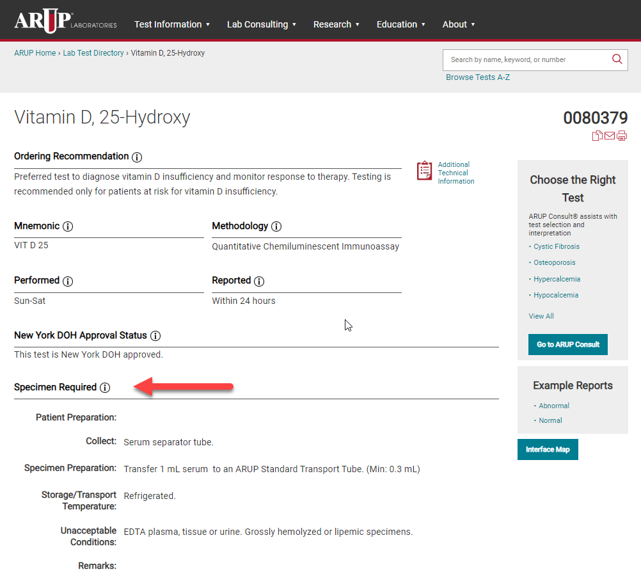Click info icon beside Specimen Required

[105, 388]
